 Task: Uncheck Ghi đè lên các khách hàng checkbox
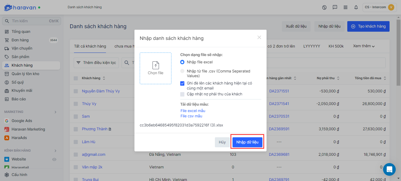click(182, 83)
